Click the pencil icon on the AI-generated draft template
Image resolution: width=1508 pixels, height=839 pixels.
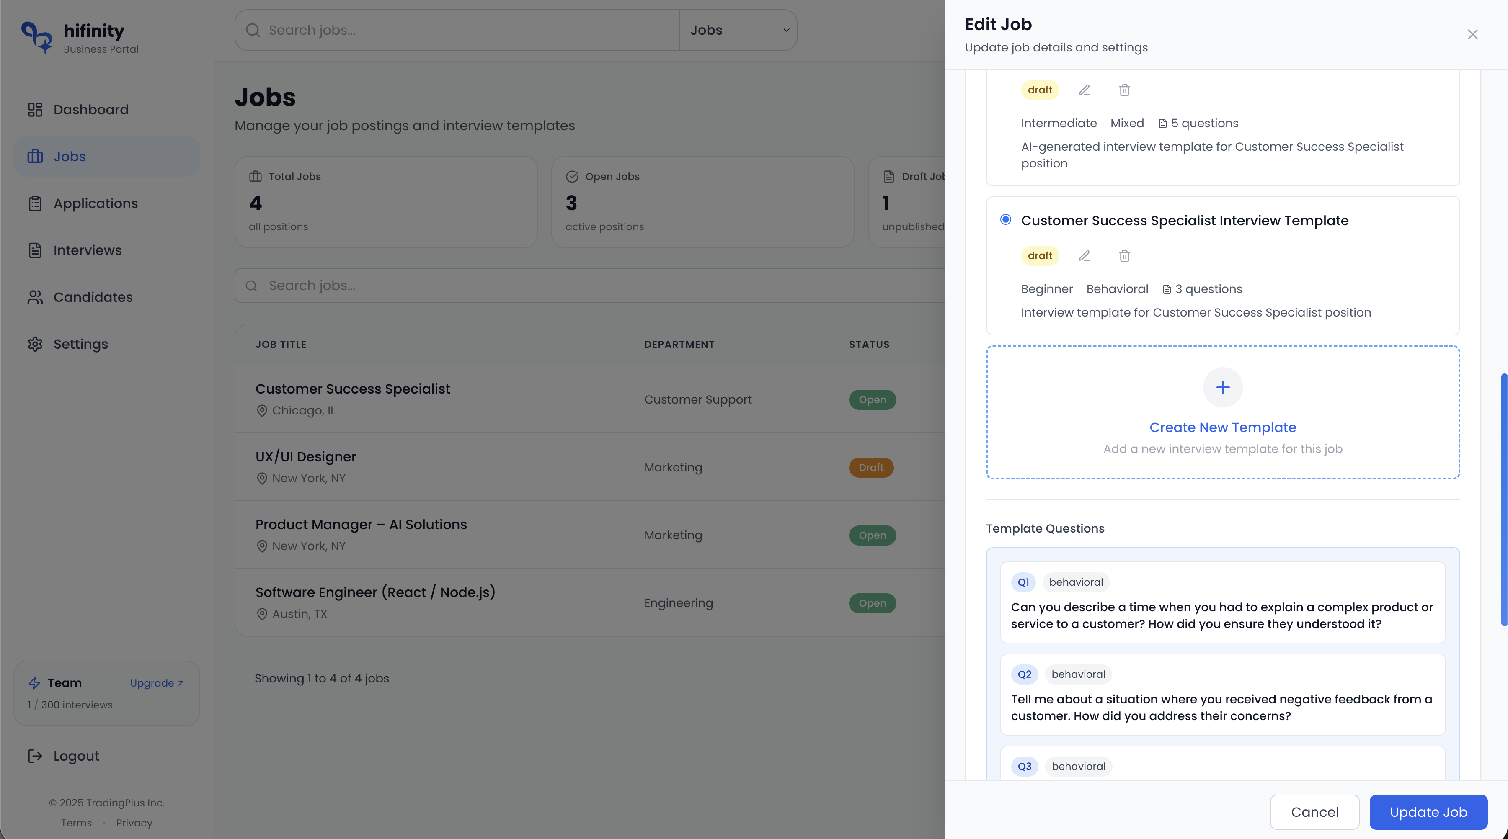[1084, 90]
